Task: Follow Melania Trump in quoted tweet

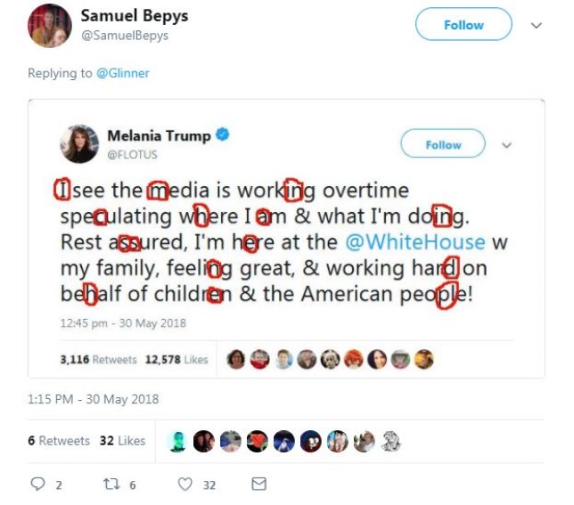Action: pos(443,144)
